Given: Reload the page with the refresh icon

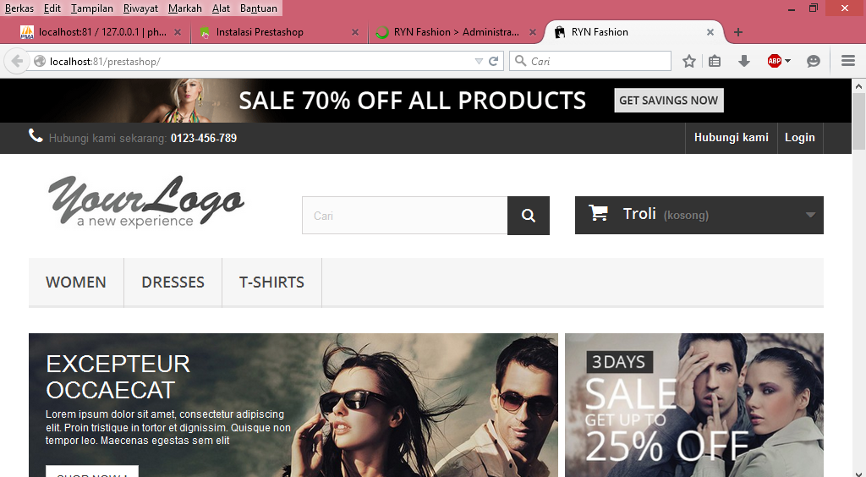Looking at the screenshot, I should [x=494, y=61].
